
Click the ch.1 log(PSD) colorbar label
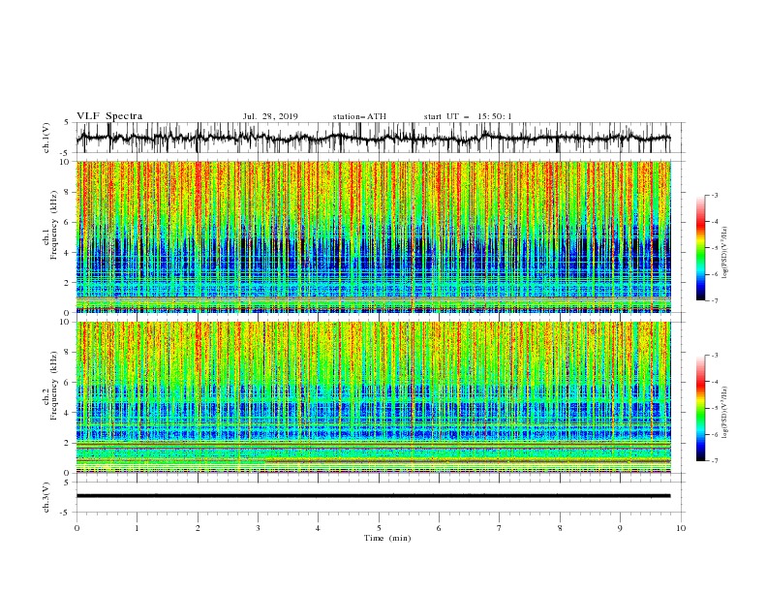pyautogui.click(x=724, y=253)
